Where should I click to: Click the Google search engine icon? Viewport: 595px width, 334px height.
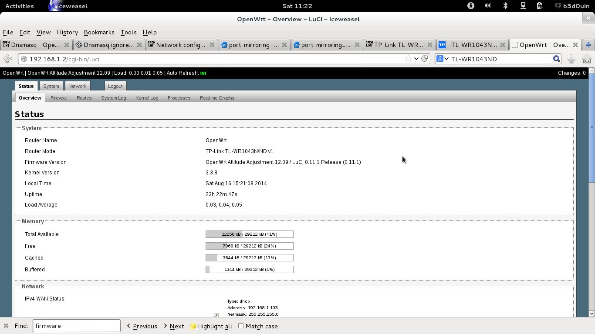(440, 59)
